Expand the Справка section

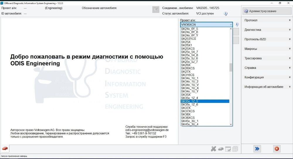pos(268,68)
